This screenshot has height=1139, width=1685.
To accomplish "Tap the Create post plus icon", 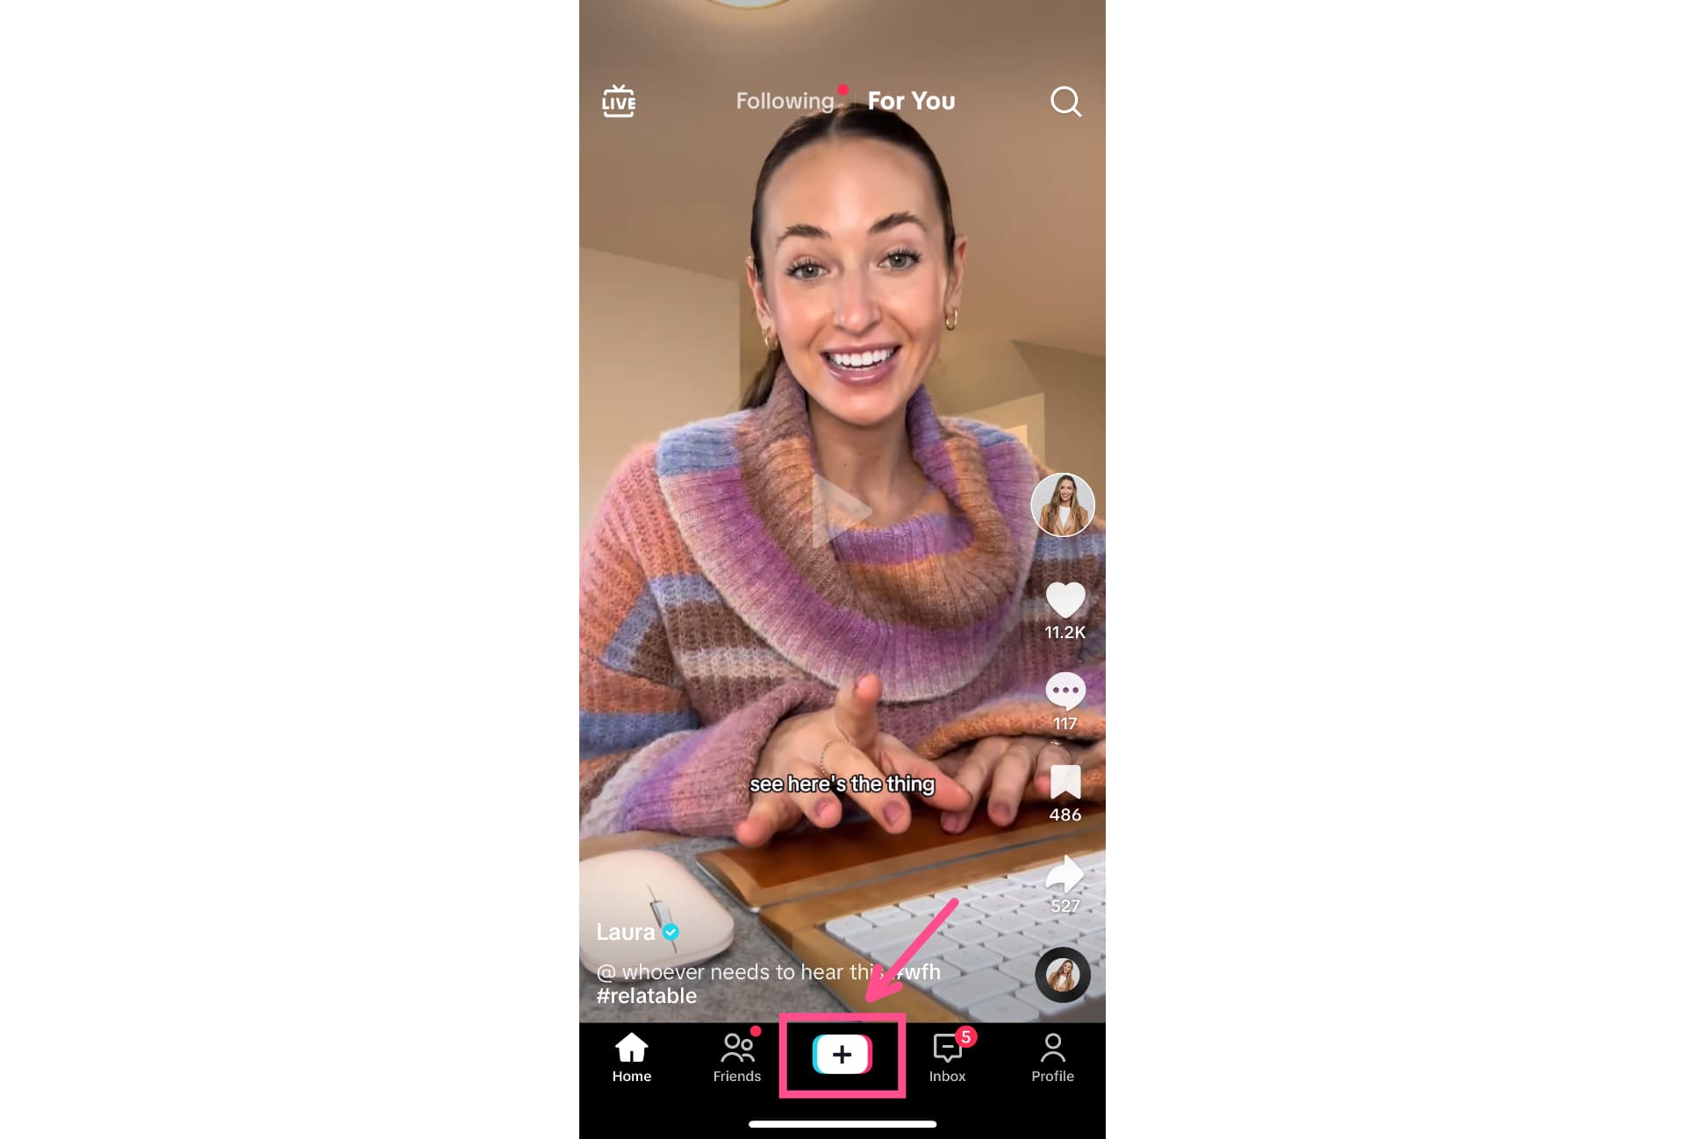I will click(x=842, y=1054).
